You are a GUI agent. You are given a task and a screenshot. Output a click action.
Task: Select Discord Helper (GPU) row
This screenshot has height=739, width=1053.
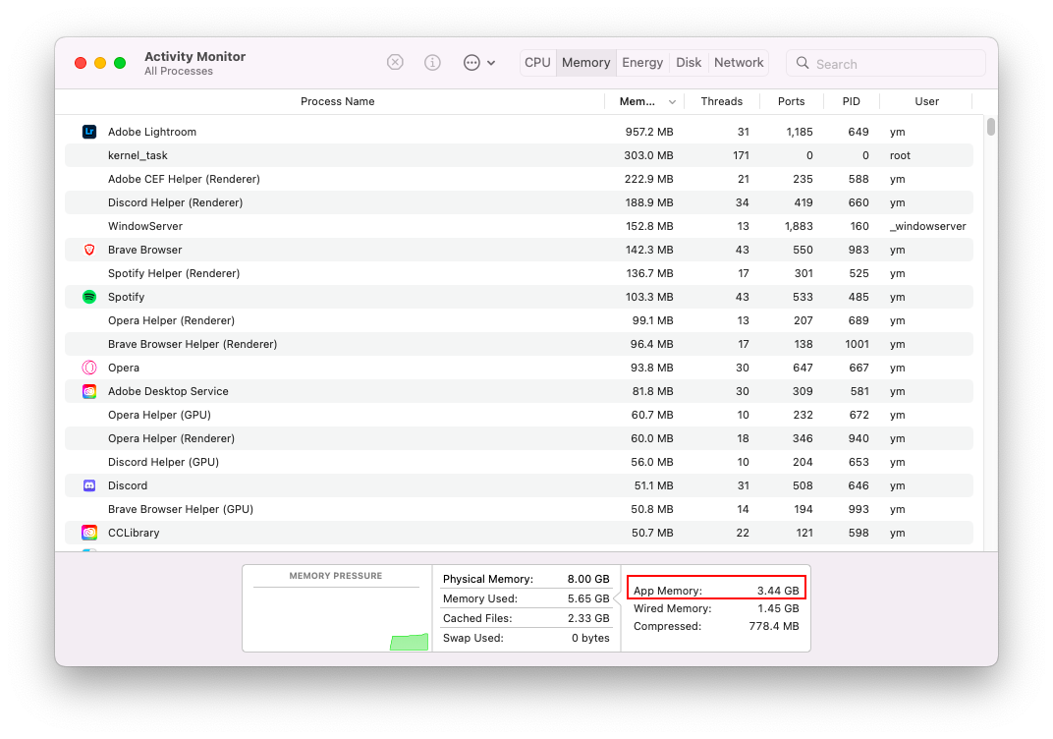pyautogui.click(x=519, y=462)
